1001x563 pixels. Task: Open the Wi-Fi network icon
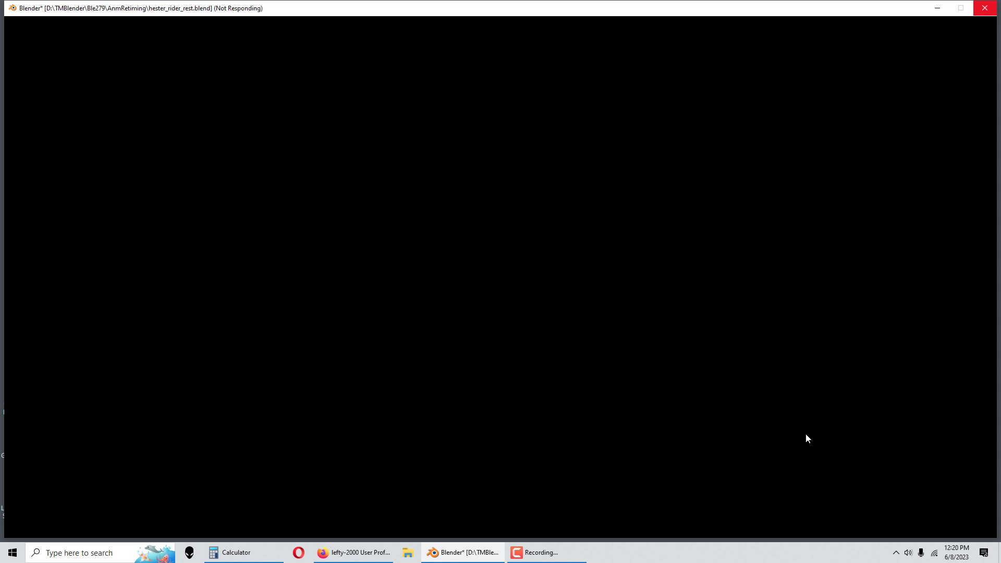coord(934,553)
